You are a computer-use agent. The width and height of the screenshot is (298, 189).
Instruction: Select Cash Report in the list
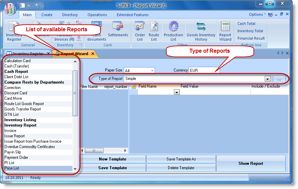[x=38, y=72]
